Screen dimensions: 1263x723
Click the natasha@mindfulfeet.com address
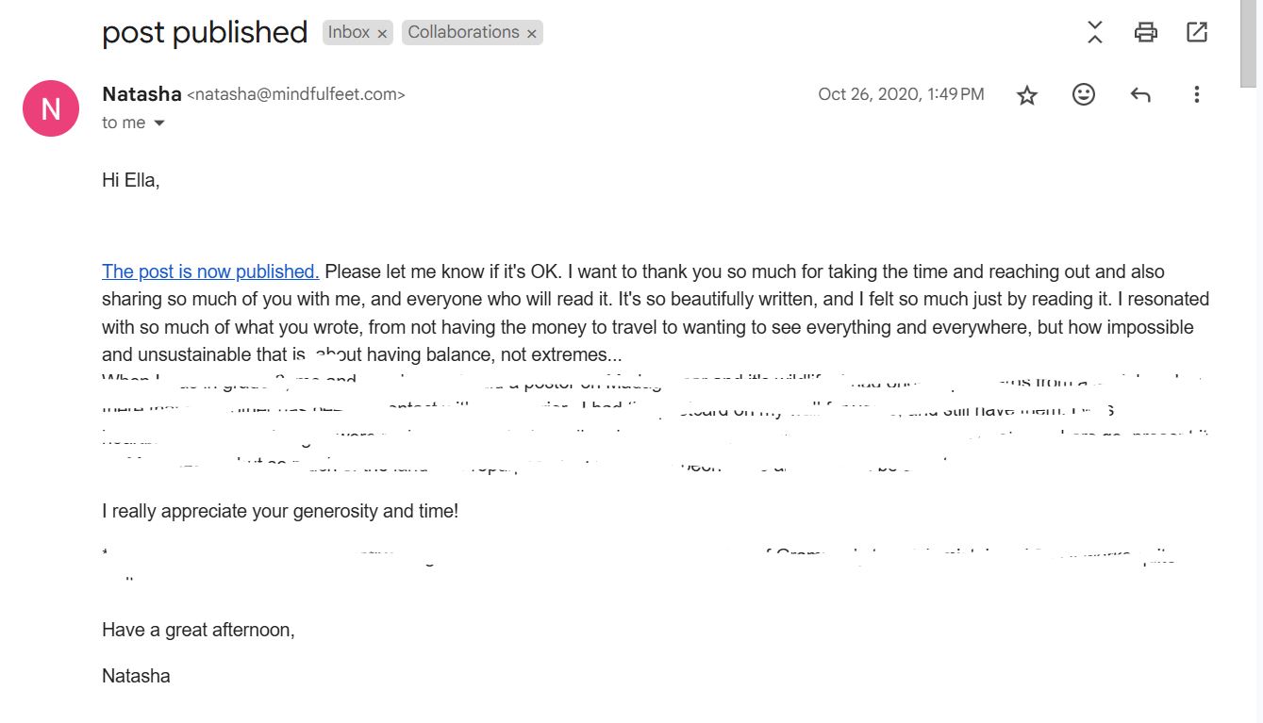[x=296, y=94]
